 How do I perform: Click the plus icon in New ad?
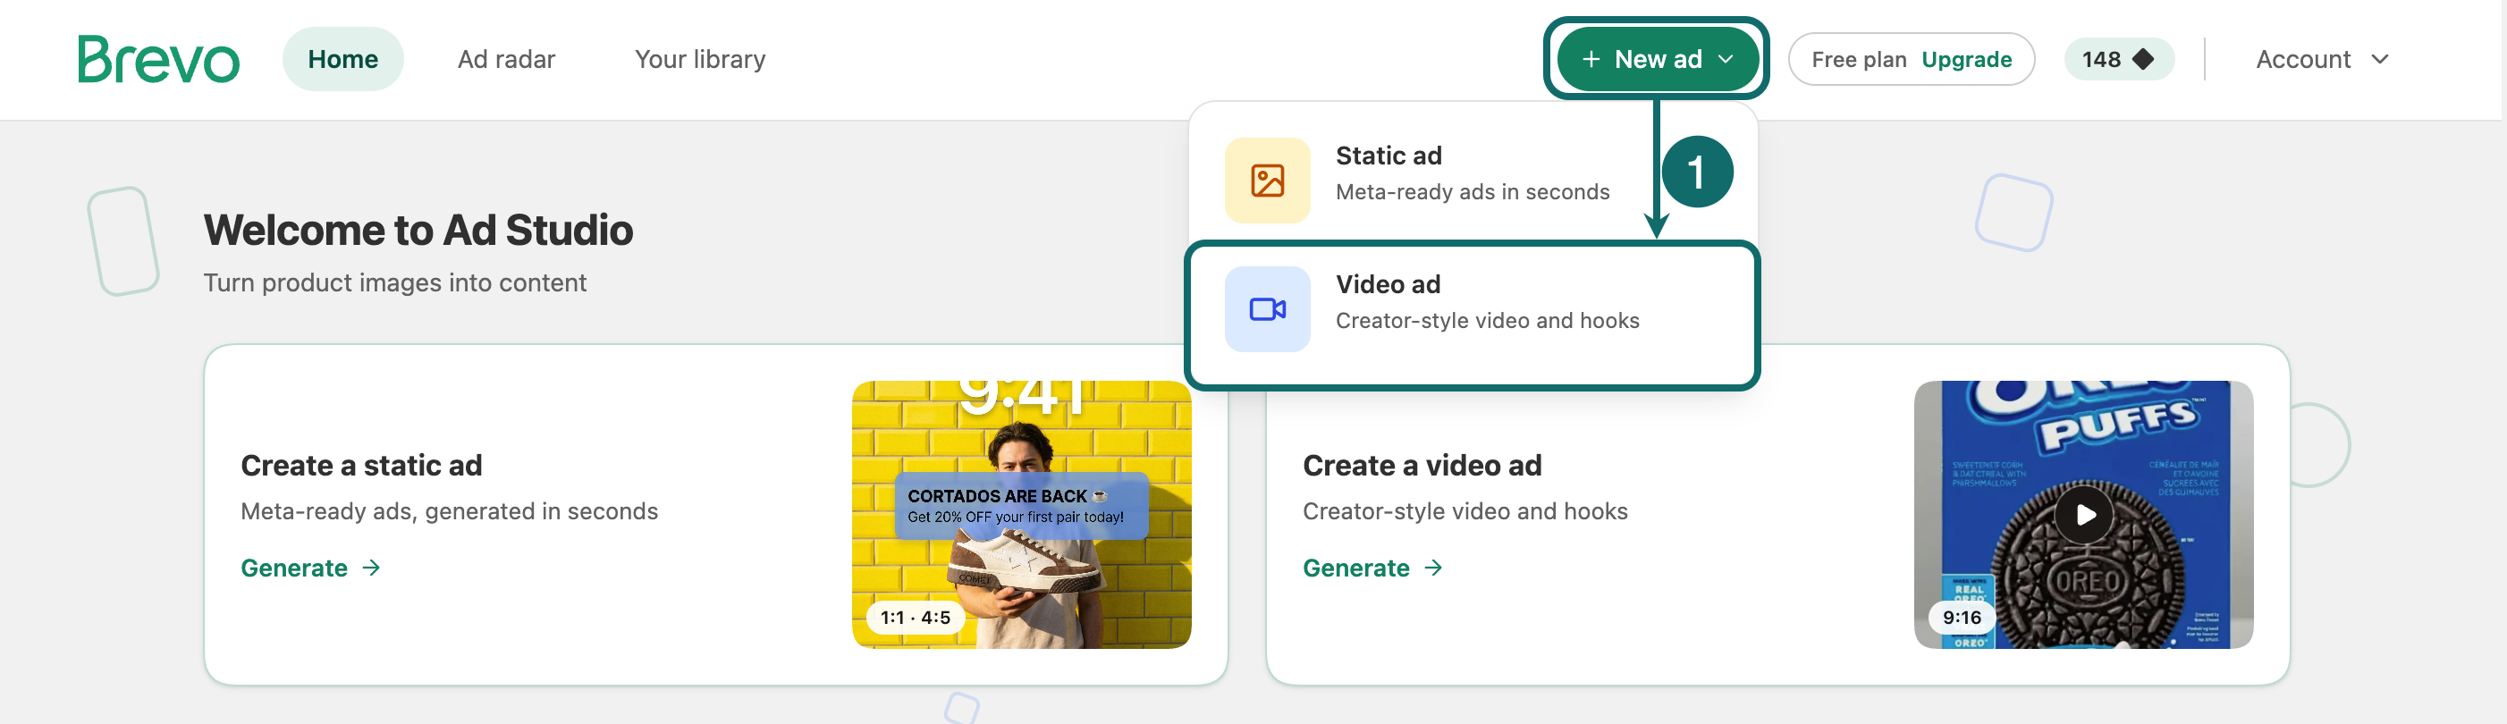(1591, 59)
